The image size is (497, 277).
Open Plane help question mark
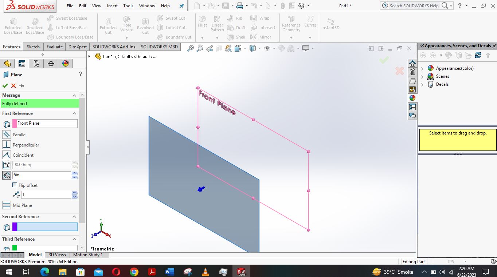tap(81, 74)
